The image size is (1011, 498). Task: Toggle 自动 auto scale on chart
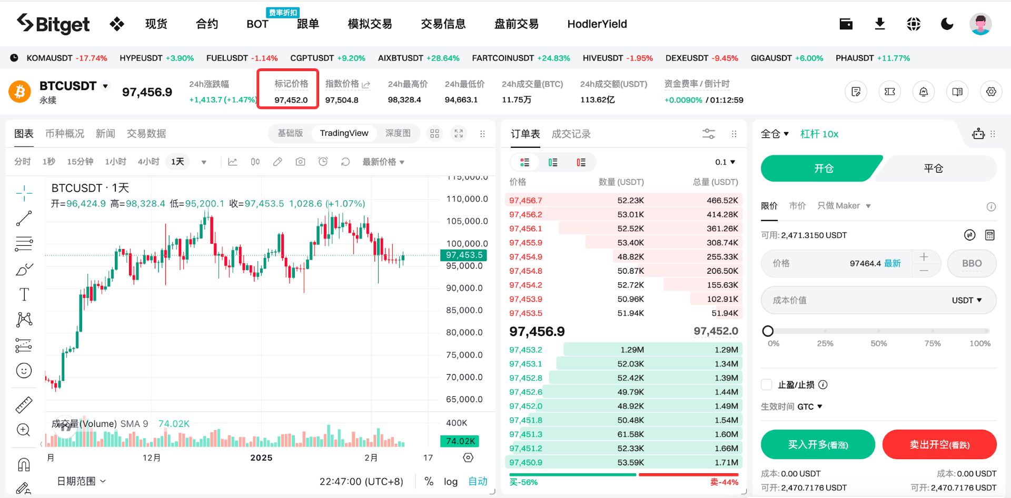(x=478, y=481)
